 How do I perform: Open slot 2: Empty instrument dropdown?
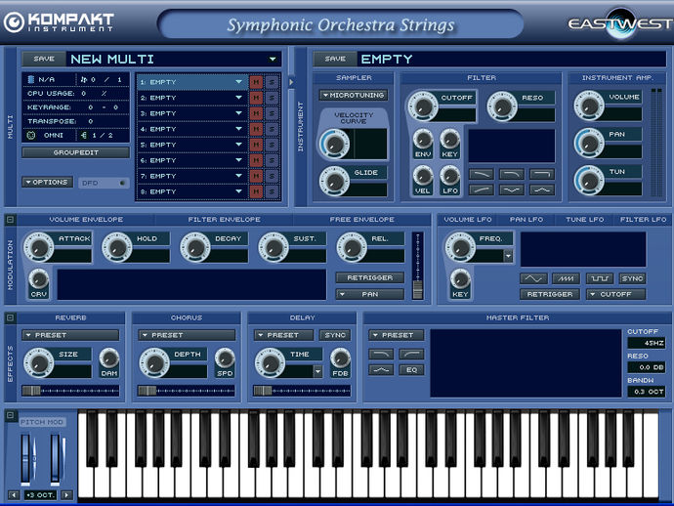(238, 98)
